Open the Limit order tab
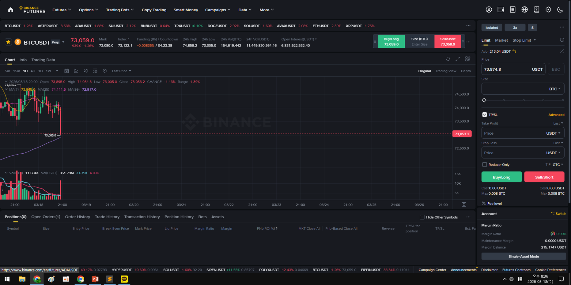Screen dimensions: 571x285 (x=486, y=40)
